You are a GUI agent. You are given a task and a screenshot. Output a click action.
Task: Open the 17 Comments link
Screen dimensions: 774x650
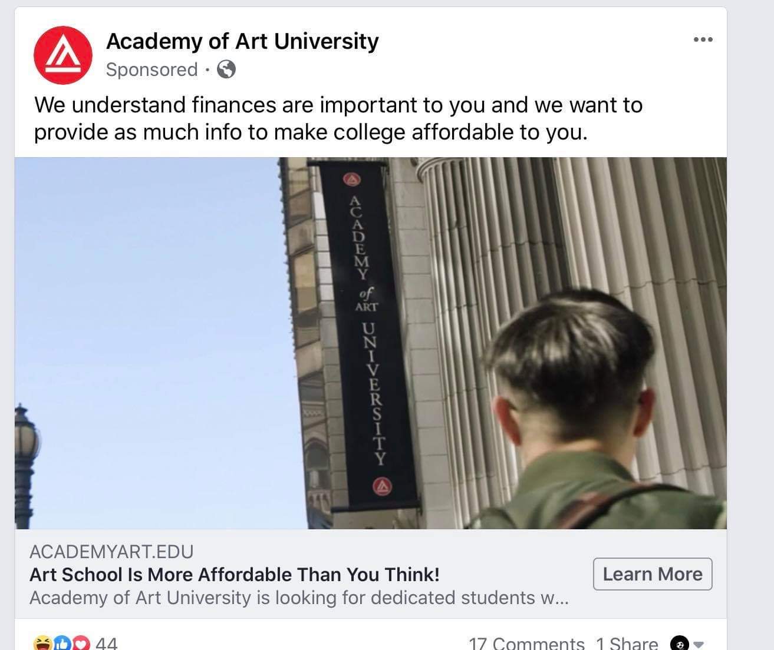click(526, 643)
